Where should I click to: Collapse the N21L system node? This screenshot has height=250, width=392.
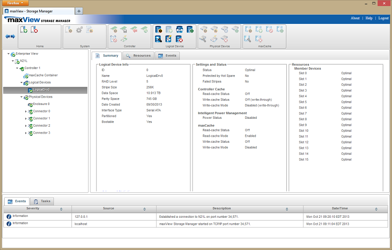tap(13, 61)
